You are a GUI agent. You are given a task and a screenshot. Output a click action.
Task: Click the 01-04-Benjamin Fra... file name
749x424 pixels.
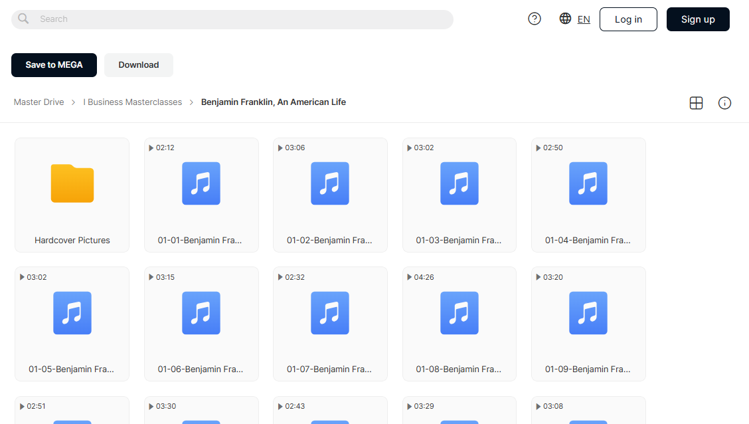(x=588, y=241)
